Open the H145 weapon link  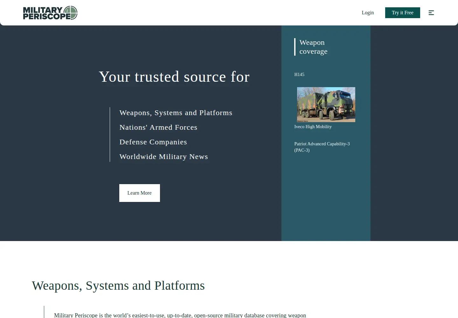point(299,74)
